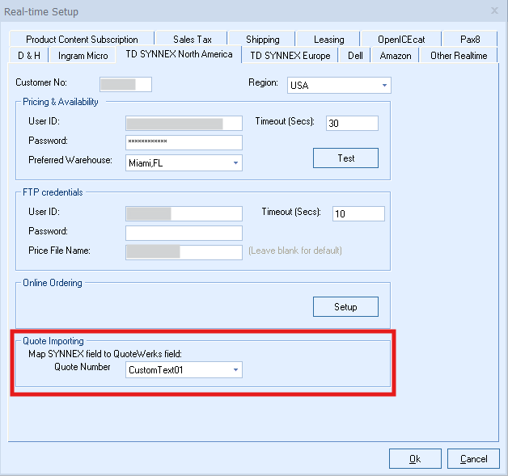Switch to the Ingram Micro tab
Image resolution: width=508 pixels, height=476 pixels.
tap(83, 56)
